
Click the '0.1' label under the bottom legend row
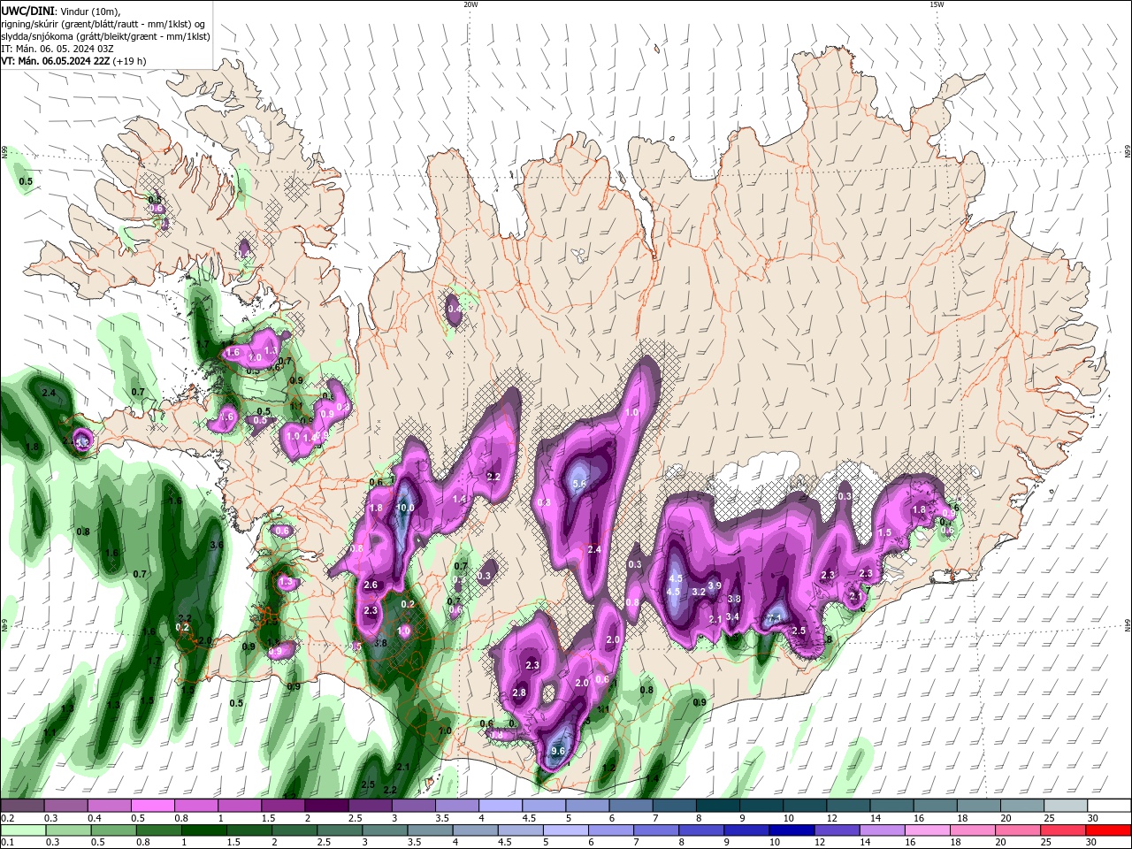pos(7,843)
